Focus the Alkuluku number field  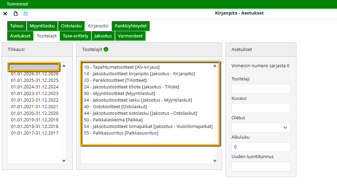(x=261, y=147)
